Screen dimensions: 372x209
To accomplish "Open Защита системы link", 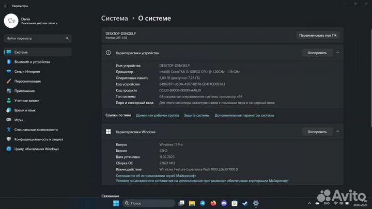I will tap(197, 116).
